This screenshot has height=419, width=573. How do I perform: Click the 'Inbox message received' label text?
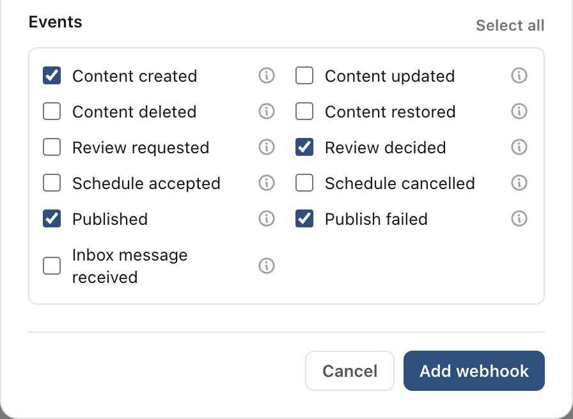(x=130, y=266)
